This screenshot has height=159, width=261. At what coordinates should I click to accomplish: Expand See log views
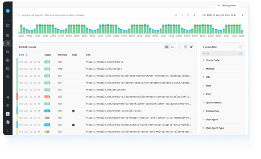coord(227,5)
